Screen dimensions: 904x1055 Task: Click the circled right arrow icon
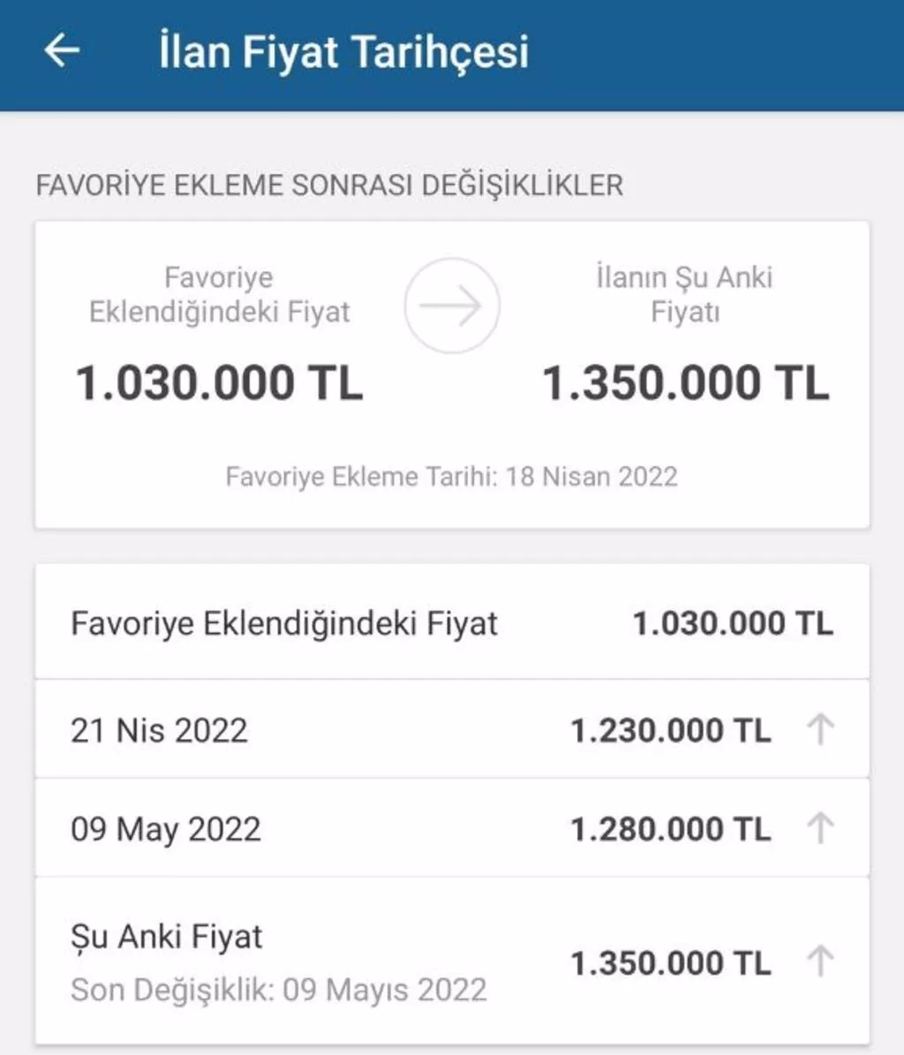tap(452, 305)
